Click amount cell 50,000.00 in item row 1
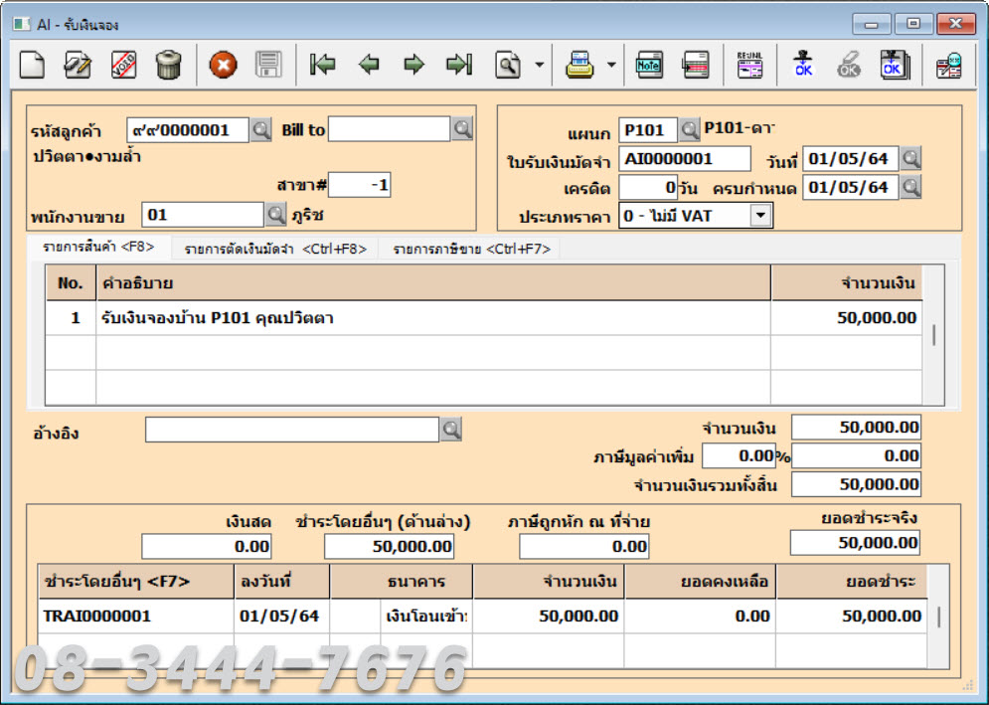Viewport: 989px width, 705px height. pyautogui.click(x=847, y=317)
